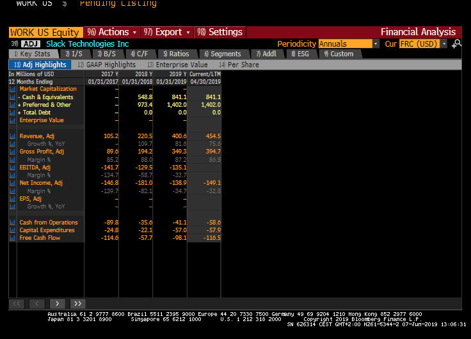Switch to the Segments tab
The width and height of the screenshot is (471, 339).
pos(223,54)
